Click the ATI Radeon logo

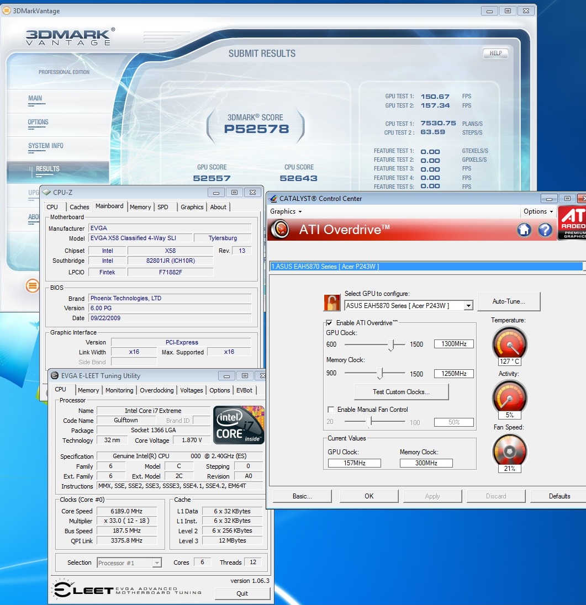click(572, 224)
